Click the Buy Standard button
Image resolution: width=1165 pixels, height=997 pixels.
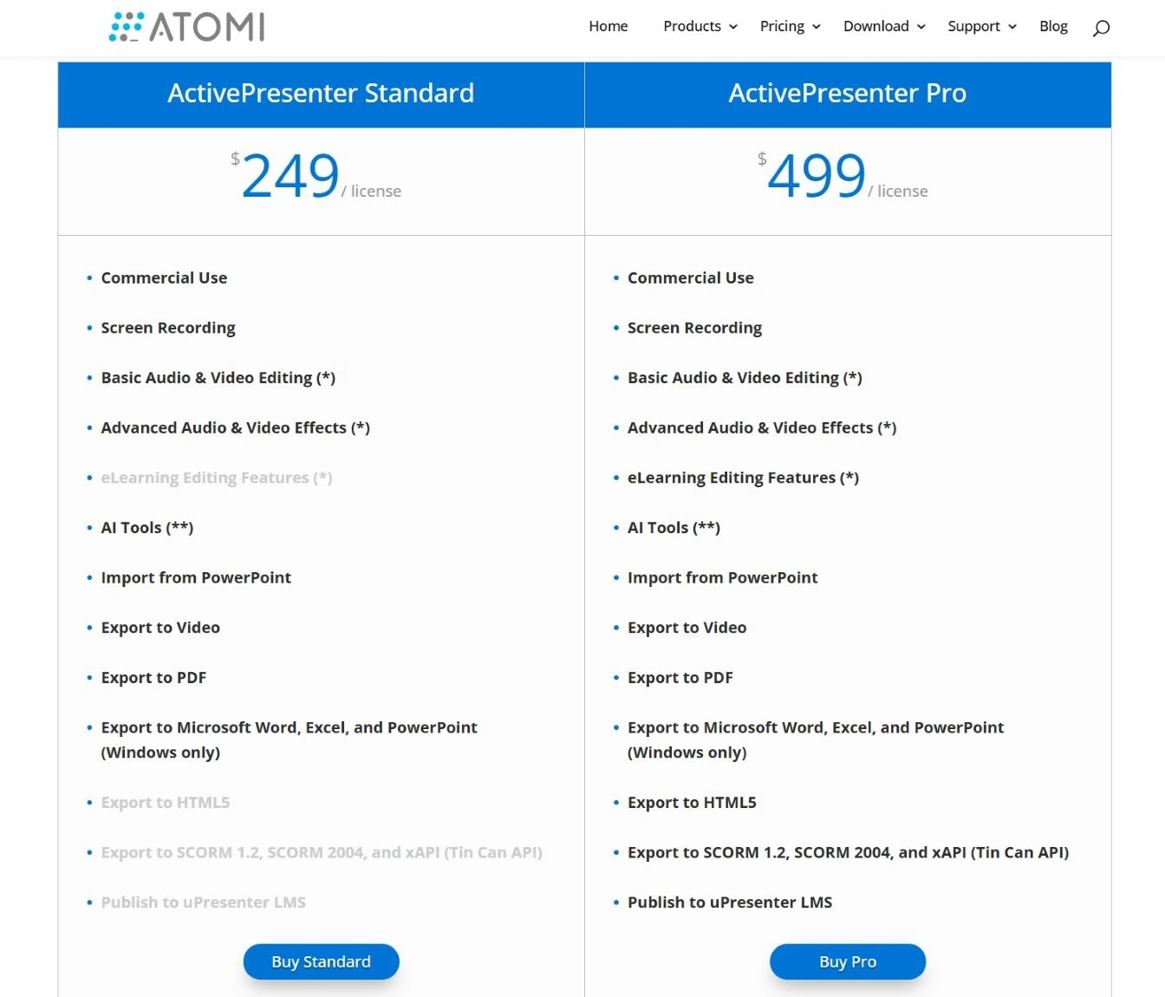coord(321,961)
